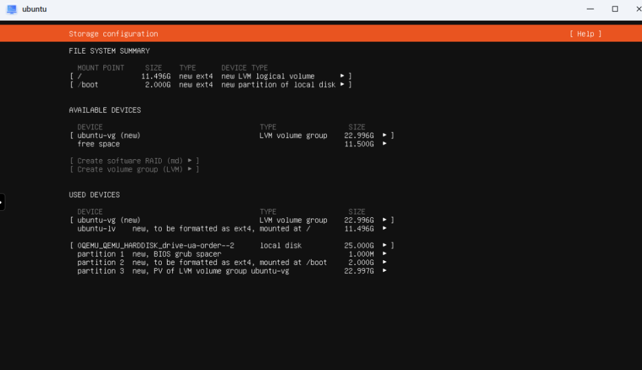Click the Storage configuration header title
This screenshot has width=642, height=370.
click(x=114, y=34)
